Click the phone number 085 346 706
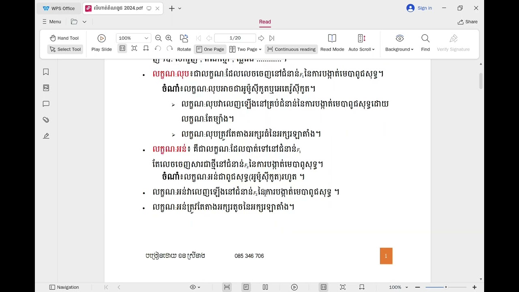Viewport: 519px width, 292px height. 249,256
